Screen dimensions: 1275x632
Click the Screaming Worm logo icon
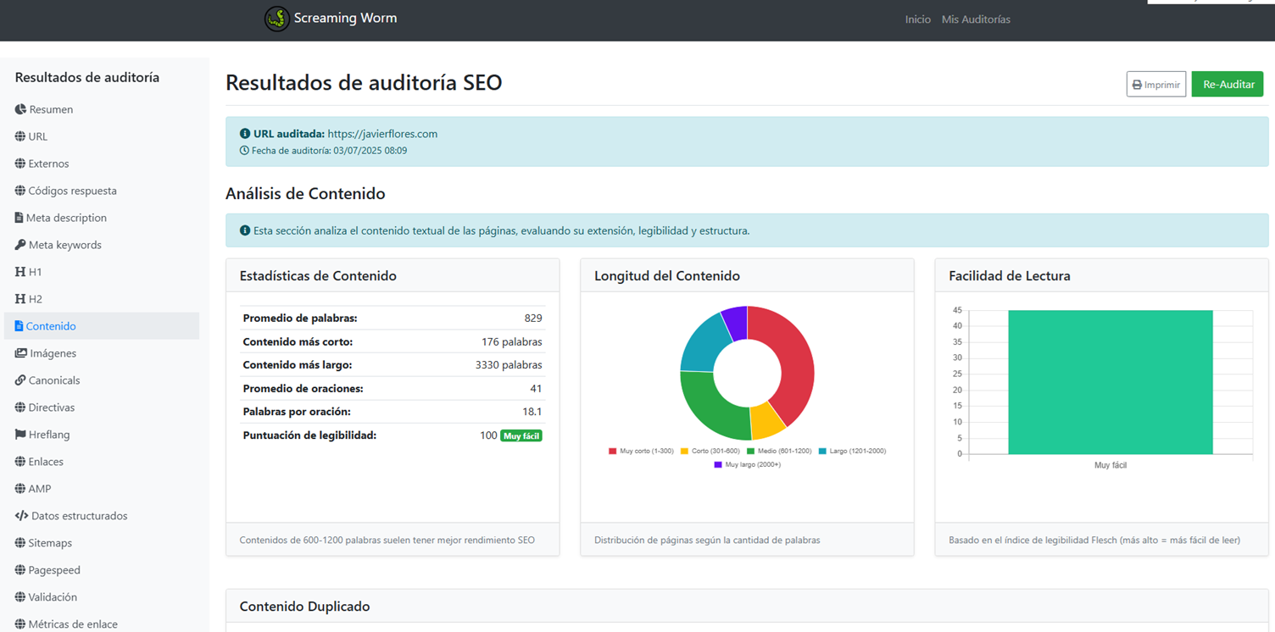coord(277,19)
